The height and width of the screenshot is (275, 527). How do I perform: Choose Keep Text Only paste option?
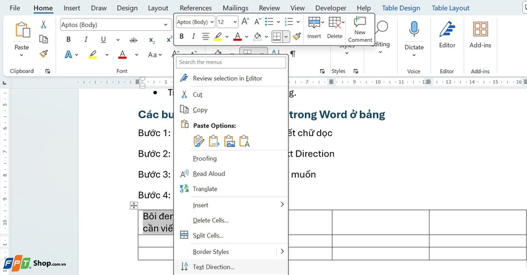coord(244,141)
